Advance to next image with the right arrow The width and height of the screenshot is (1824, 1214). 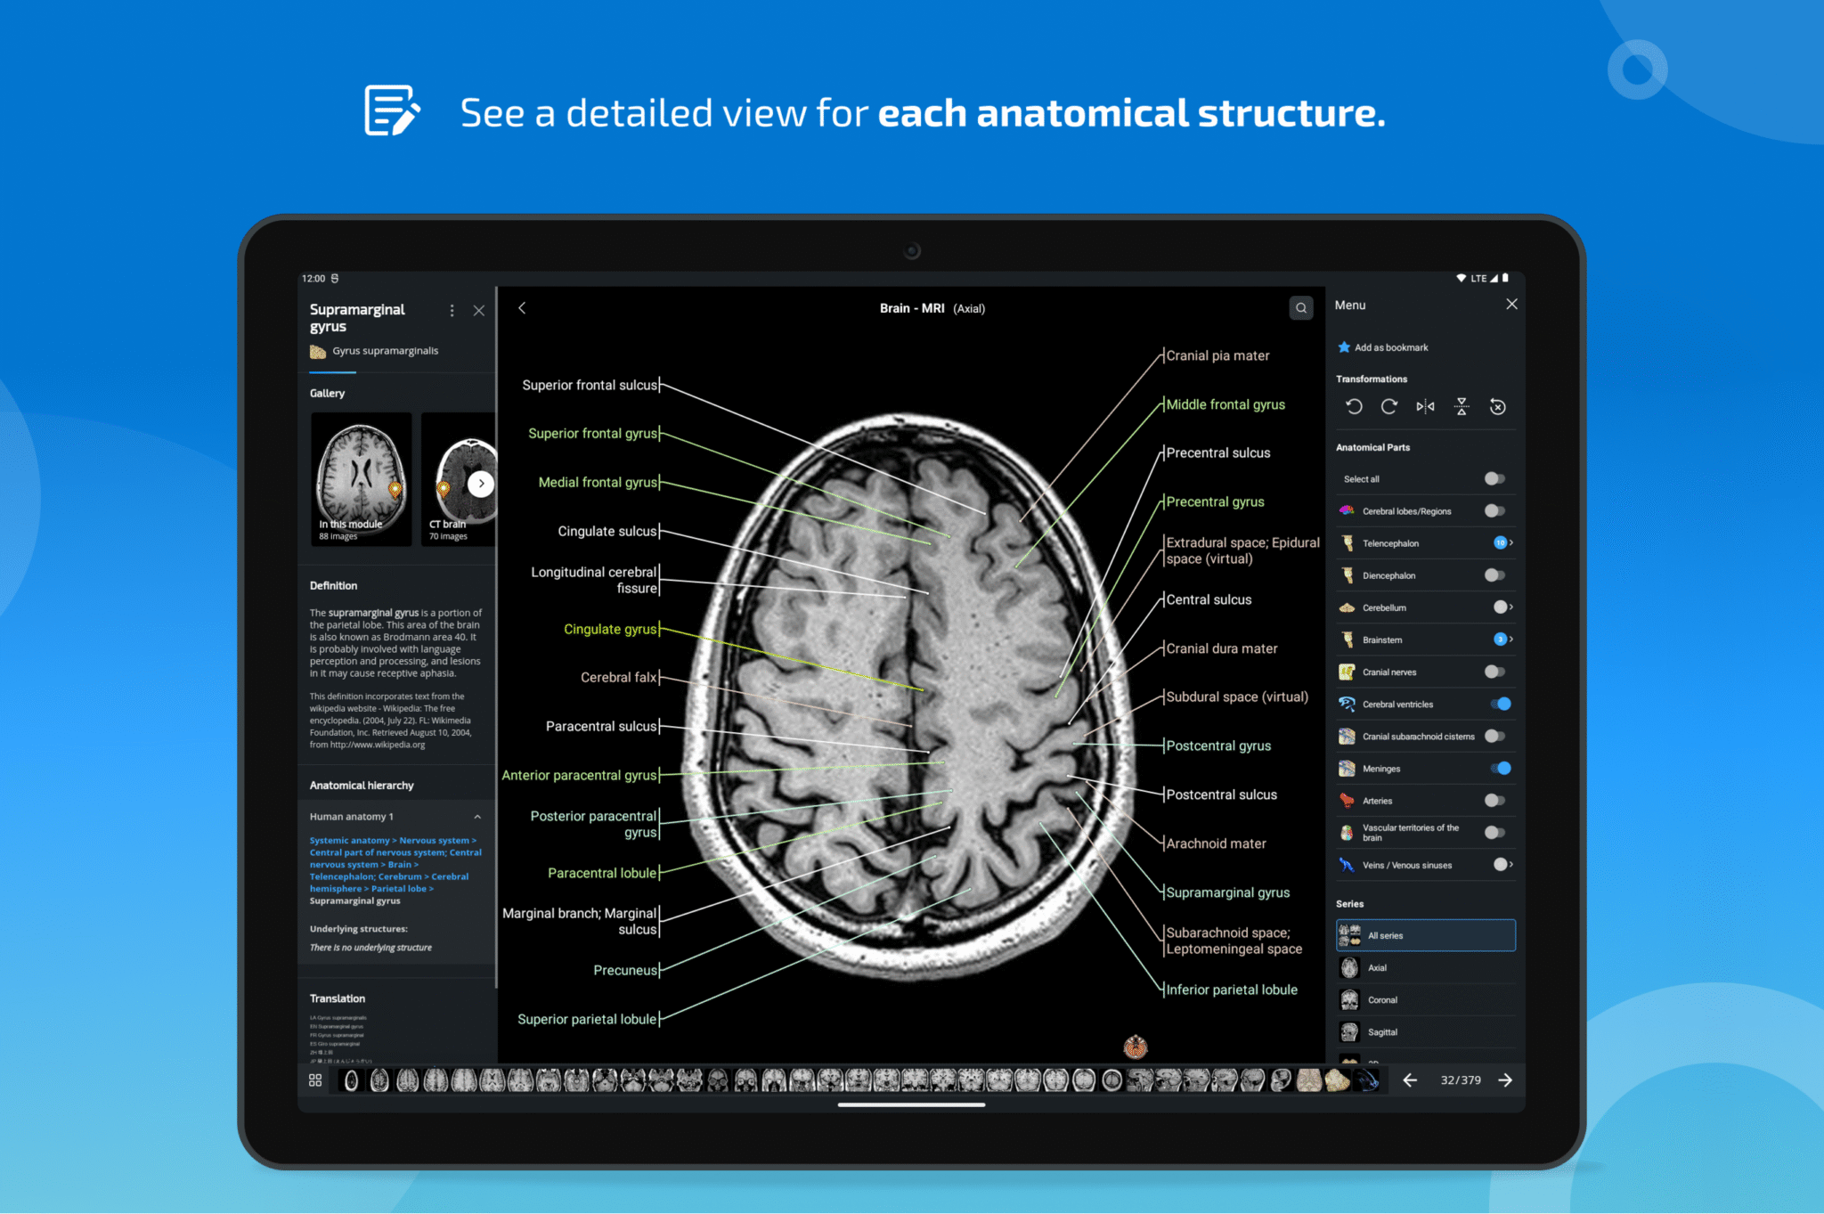pyautogui.click(x=1505, y=1080)
